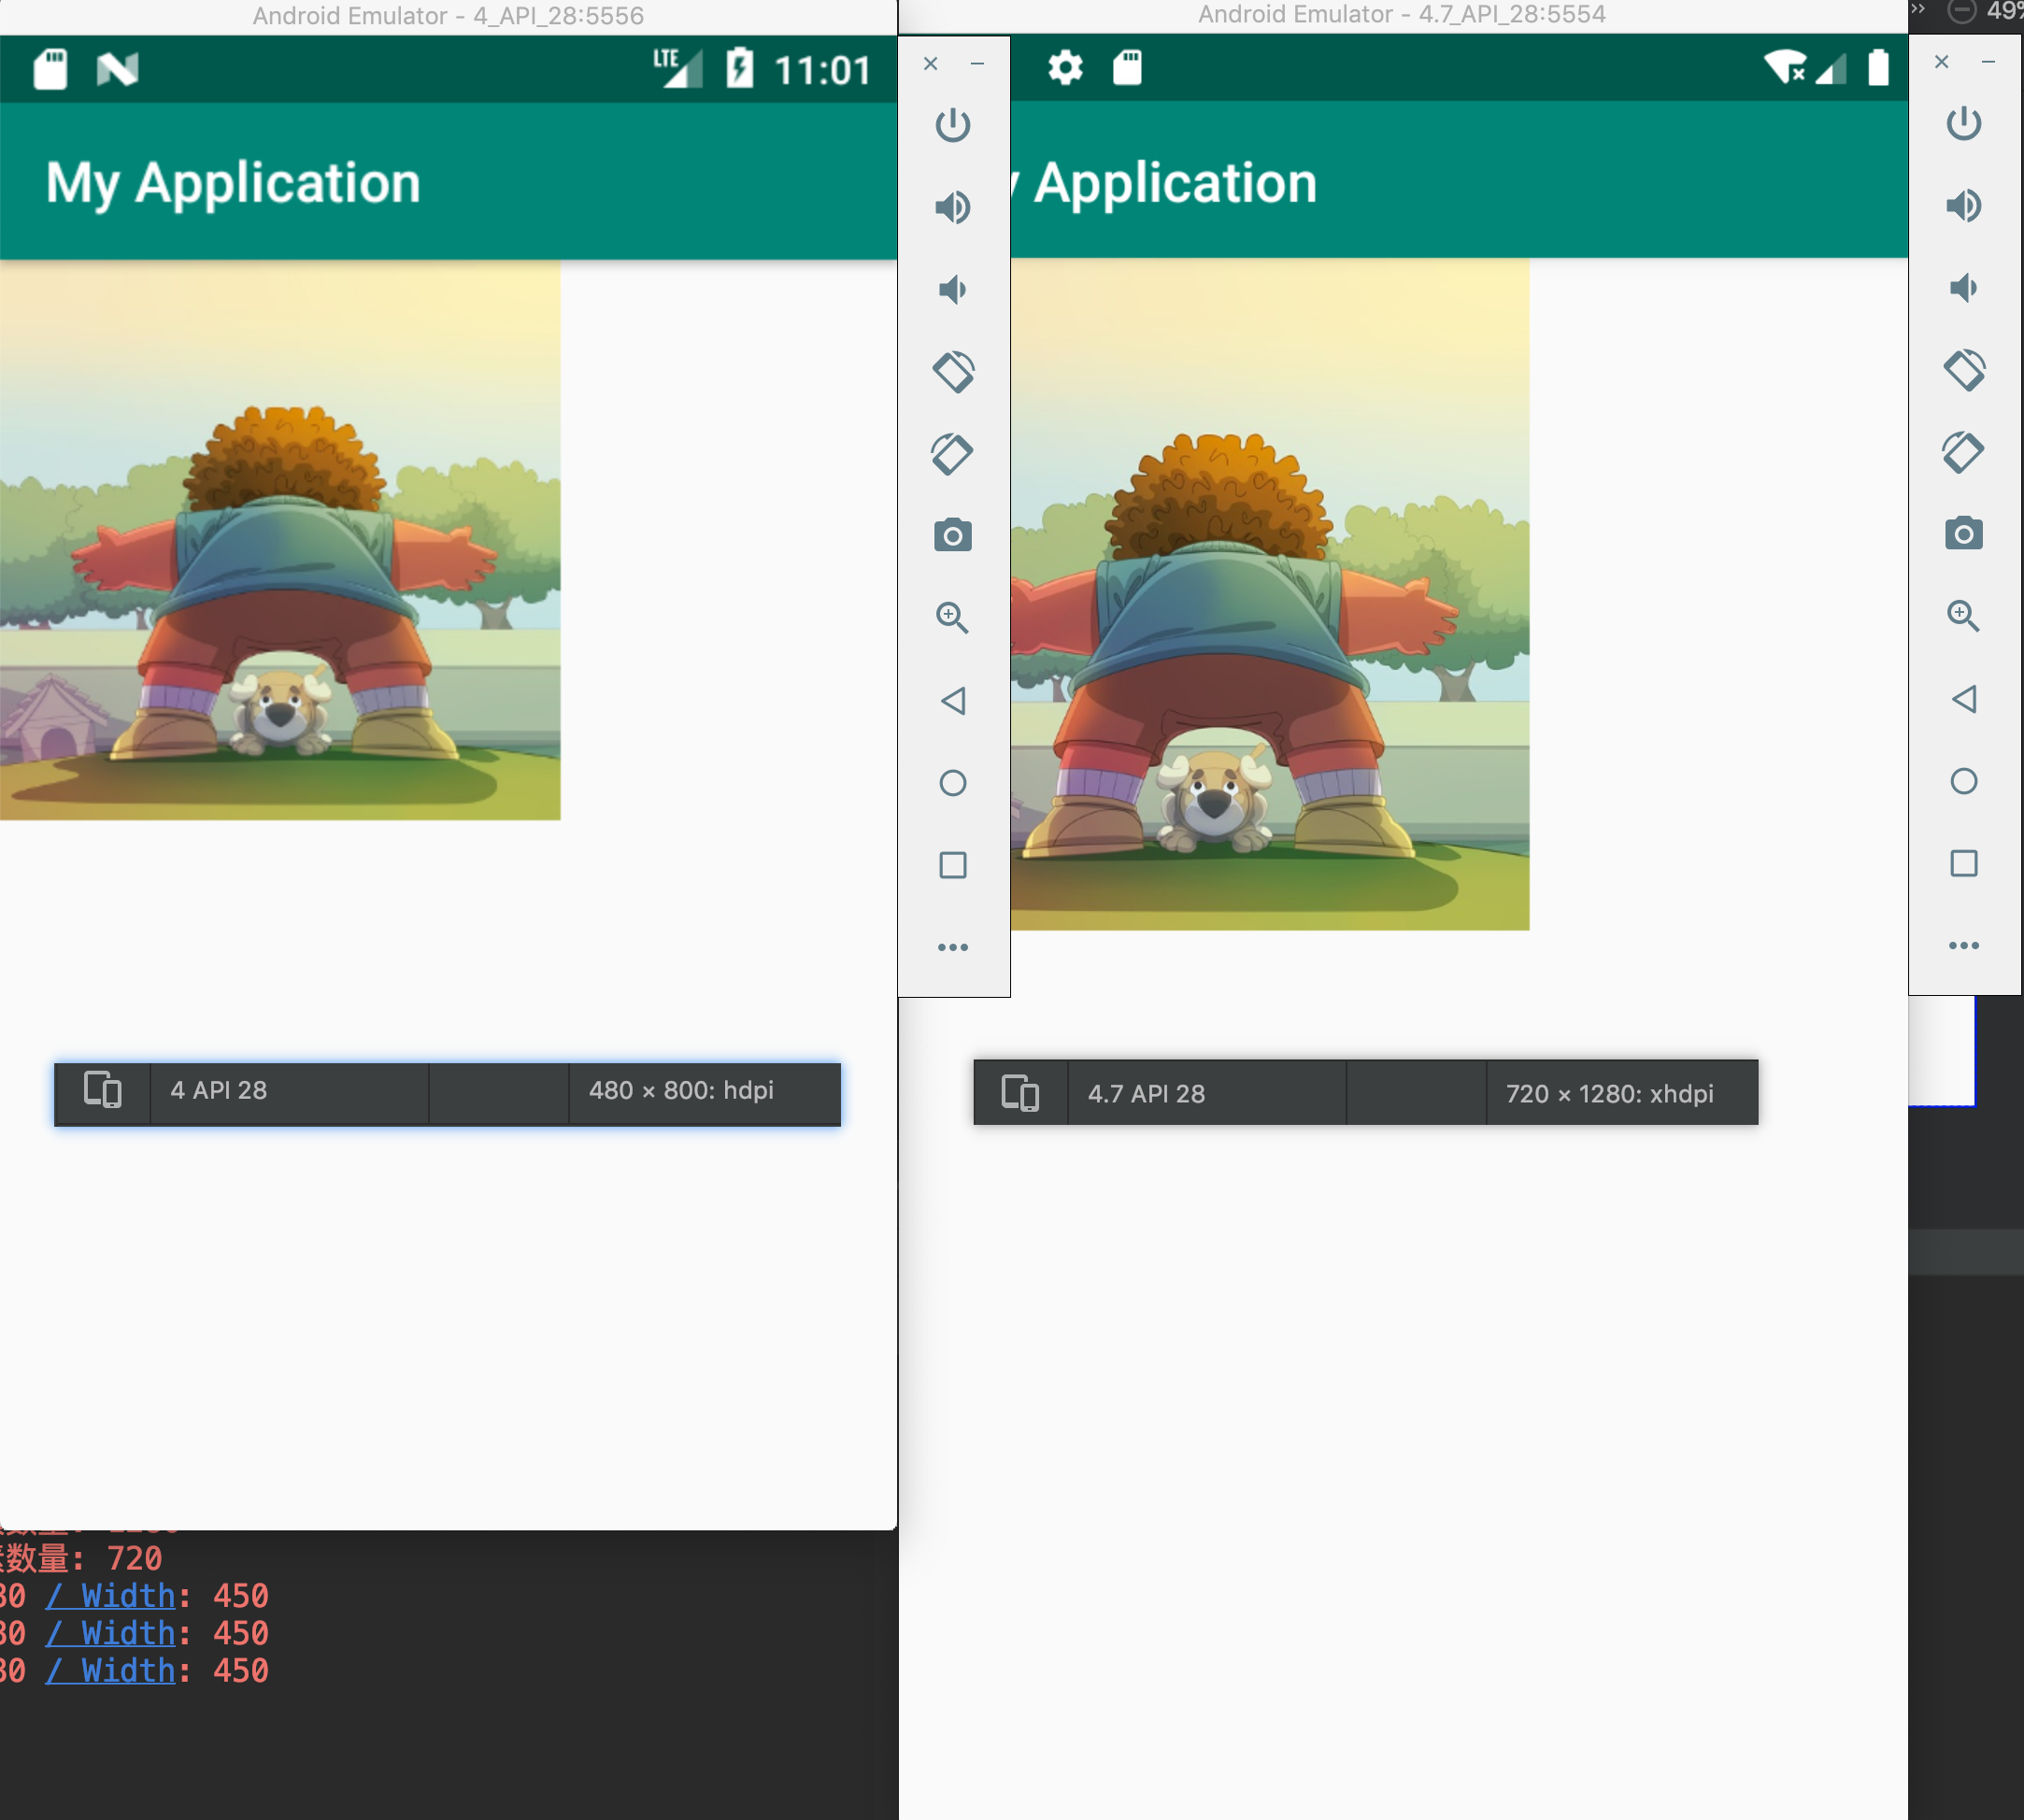Image resolution: width=2024 pixels, height=1820 pixels.
Task: Click 4.7 API 28 device name
Action: tap(1146, 1093)
